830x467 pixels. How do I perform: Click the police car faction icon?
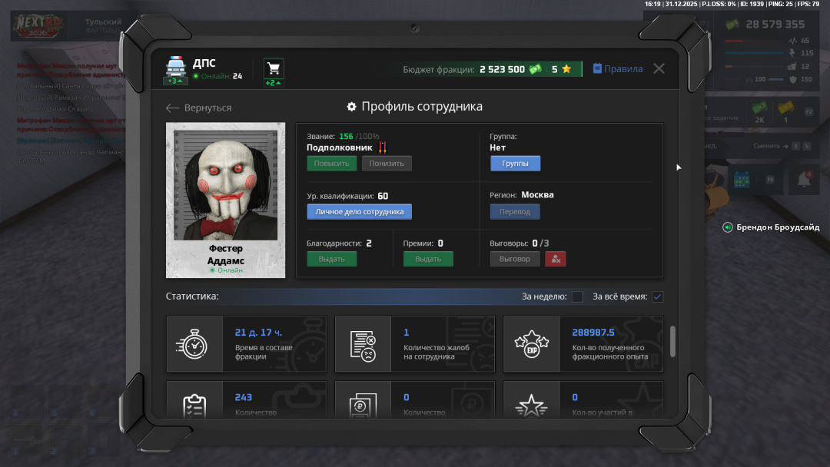tap(175, 65)
